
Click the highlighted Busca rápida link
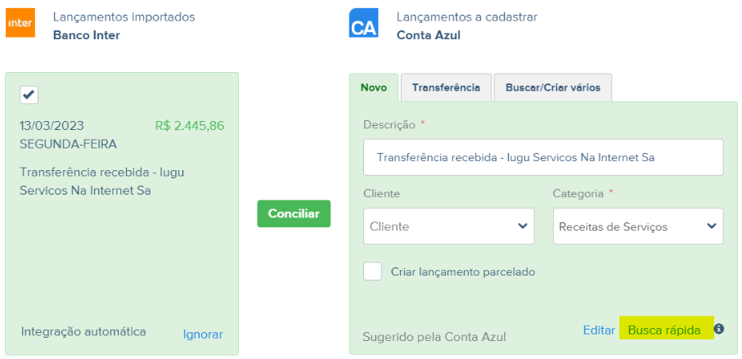[x=664, y=330]
